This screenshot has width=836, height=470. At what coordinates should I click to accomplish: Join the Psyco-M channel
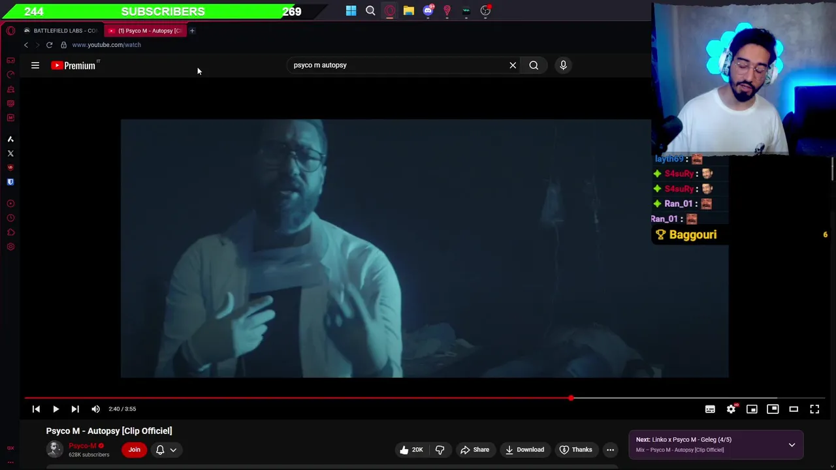pyautogui.click(x=135, y=450)
